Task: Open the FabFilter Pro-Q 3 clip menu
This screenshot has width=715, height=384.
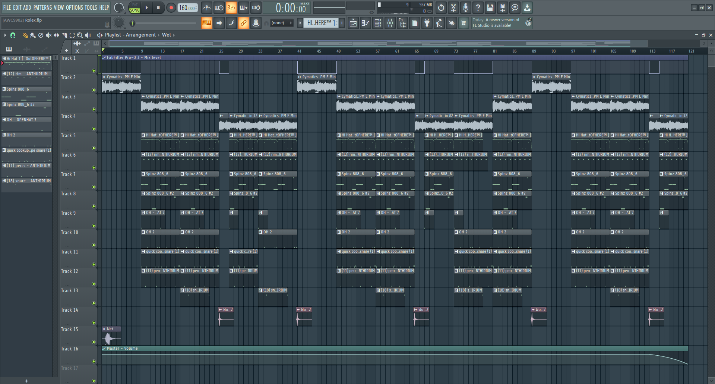Action: pyautogui.click(x=104, y=58)
